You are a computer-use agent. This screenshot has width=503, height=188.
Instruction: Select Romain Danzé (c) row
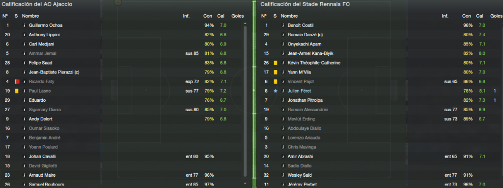coord(380,35)
